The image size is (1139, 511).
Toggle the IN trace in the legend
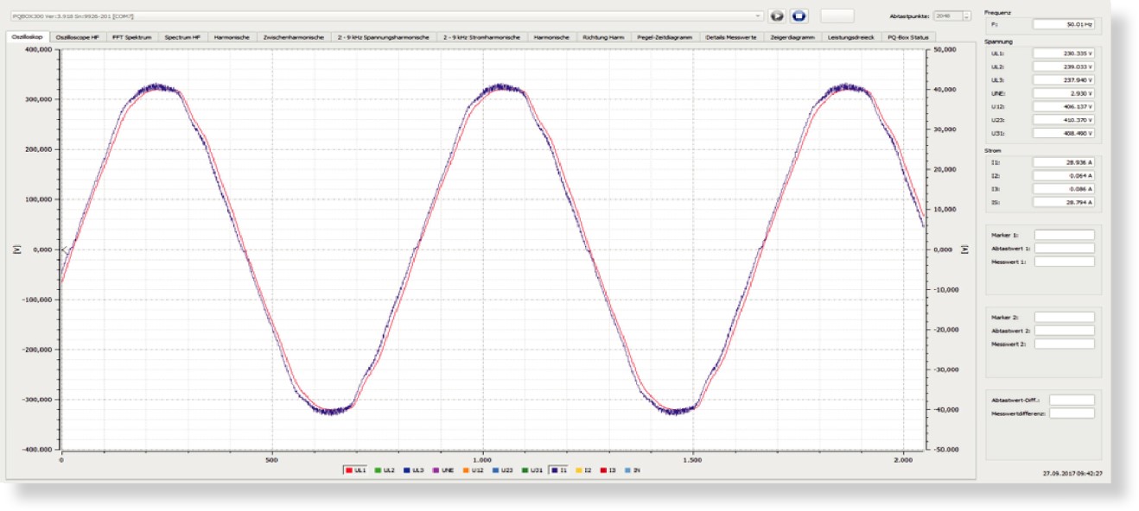(633, 470)
